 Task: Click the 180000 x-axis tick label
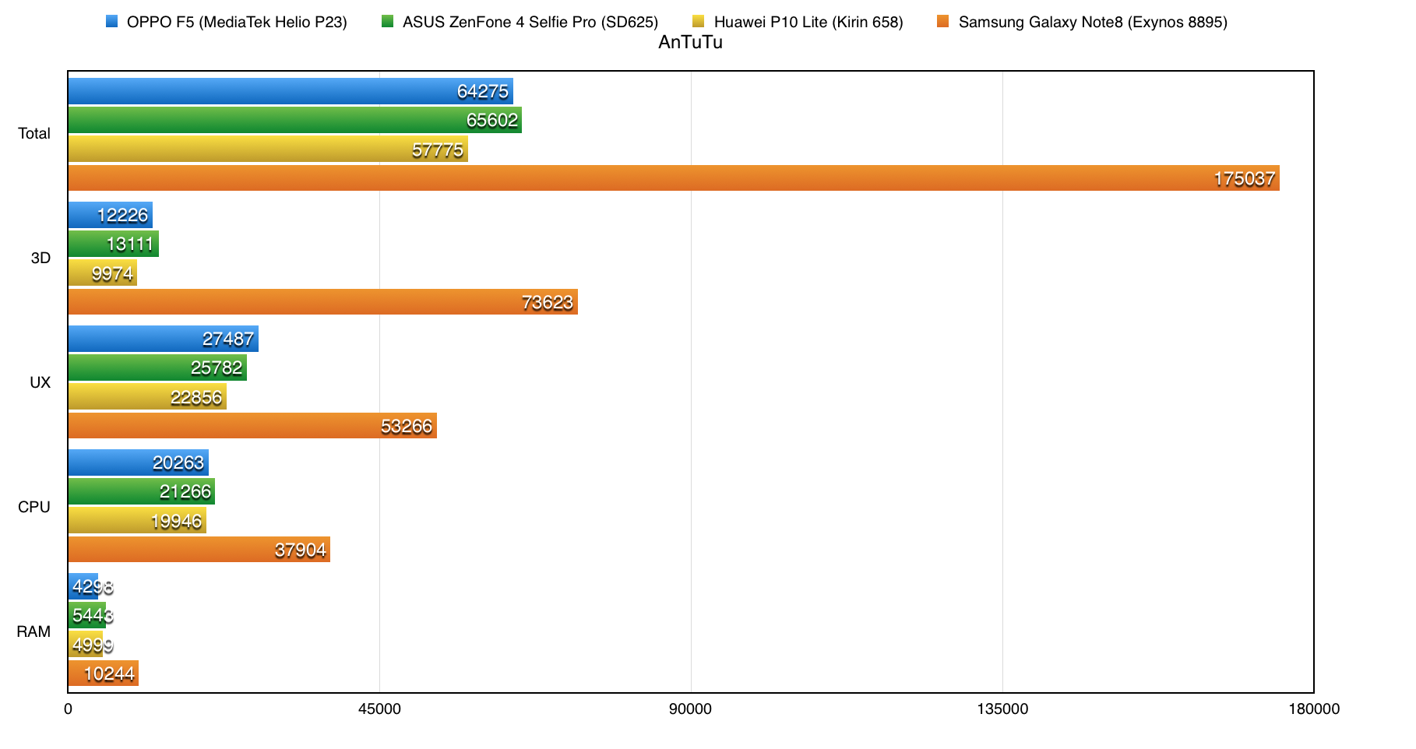coord(1314,709)
